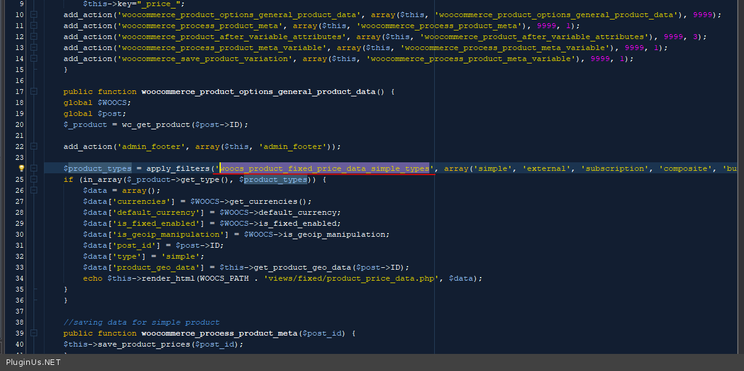The width and height of the screenshot is (744, 371).
Task: Toggle the fold marker beside the lightbulb line
Action: click(34, 168)
